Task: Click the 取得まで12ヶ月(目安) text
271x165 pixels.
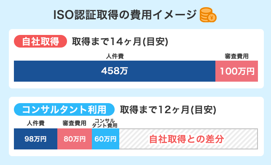Action: point(168,109)
